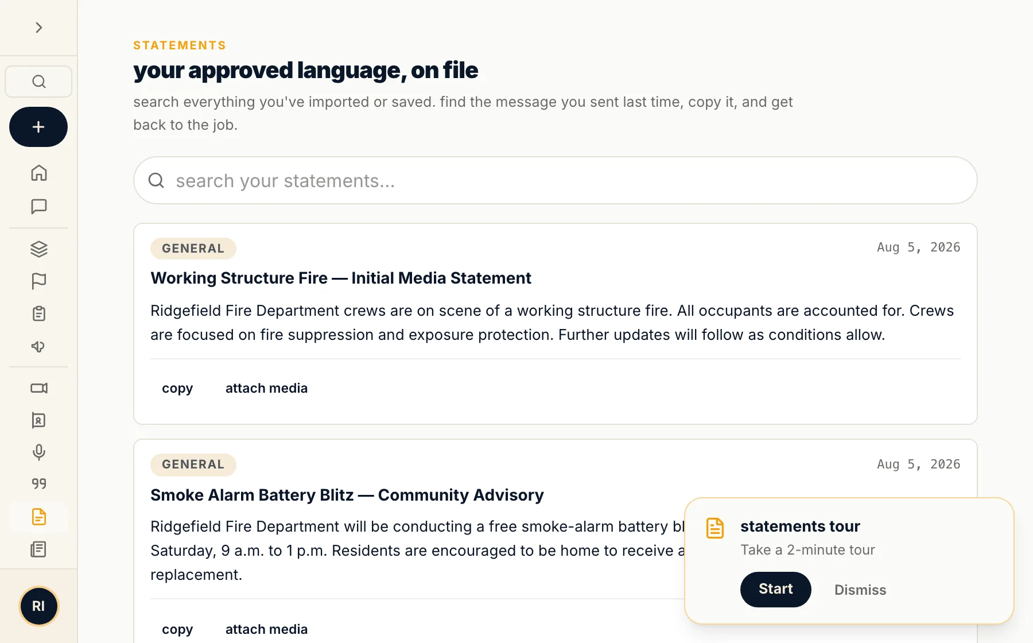Click the 'statements tour' popup title
Screen dimensions: 1033x643
tap(800, 526)
